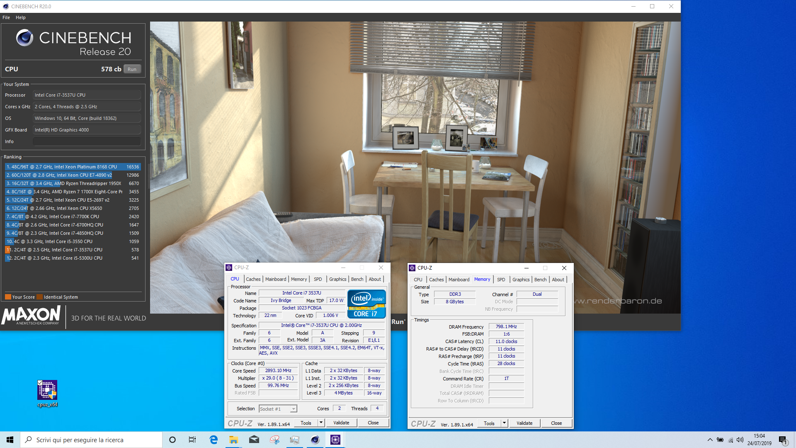Open the Help menu in Cinebench

point(21,17)
